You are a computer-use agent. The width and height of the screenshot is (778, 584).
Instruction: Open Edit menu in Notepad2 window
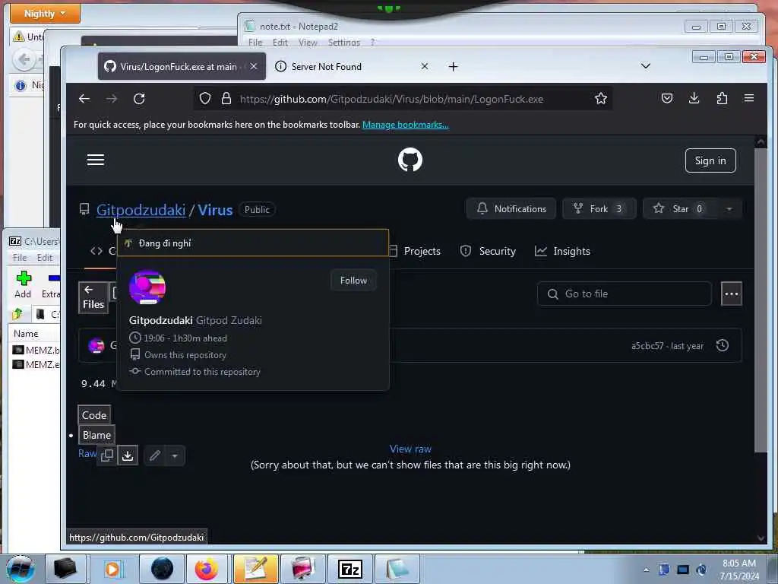pyautogui.click(x=280, y=43)
